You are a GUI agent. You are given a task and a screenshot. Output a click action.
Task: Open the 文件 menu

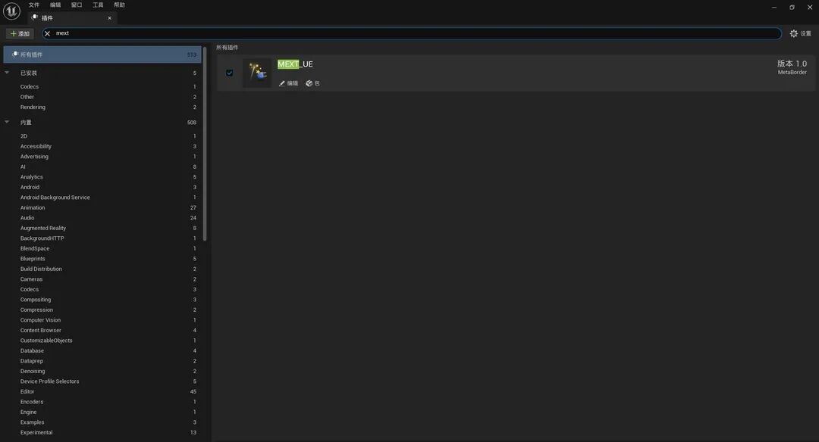click(x=34, y=5)
